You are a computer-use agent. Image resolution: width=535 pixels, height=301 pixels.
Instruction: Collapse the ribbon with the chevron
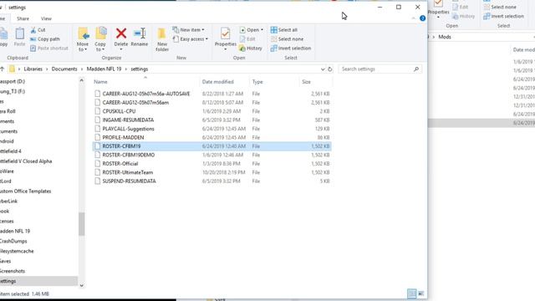coord(413,18)
